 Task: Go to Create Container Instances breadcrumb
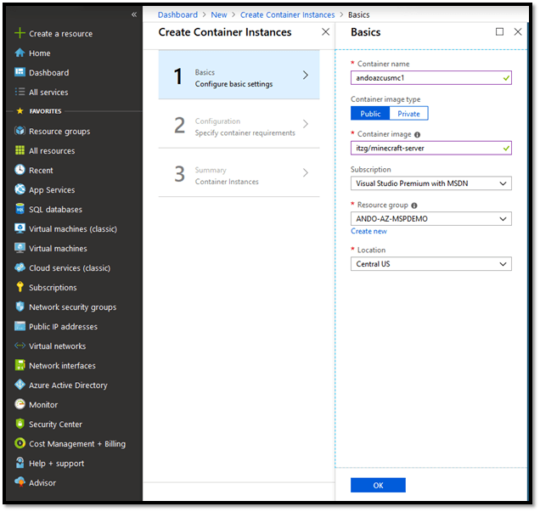point(287,14)
